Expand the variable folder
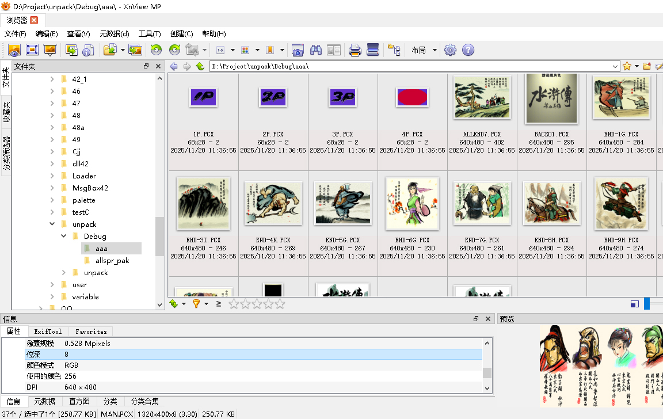The image size is (663, 419). click(x=52, y=296)
